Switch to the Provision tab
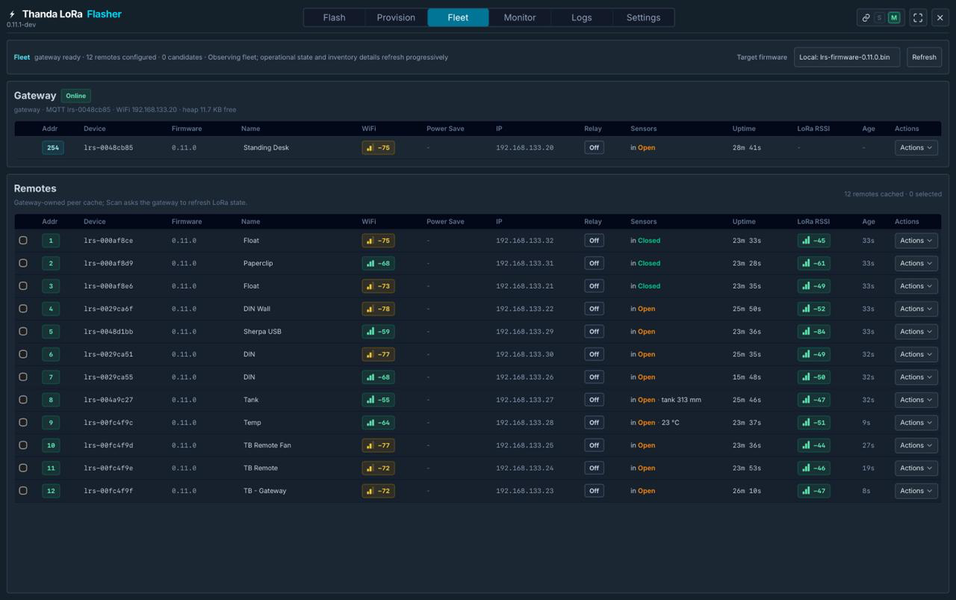This screenshot has height=600, width=956. pyautogui.click(x=396, y=18)
